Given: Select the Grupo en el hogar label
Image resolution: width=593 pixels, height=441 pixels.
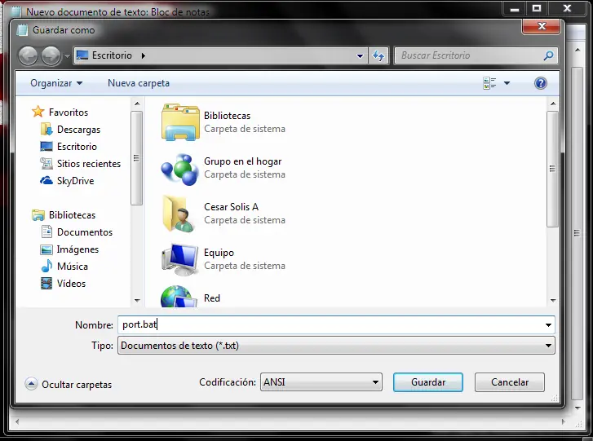Looking at the screenshot, I should click(243, 161).
